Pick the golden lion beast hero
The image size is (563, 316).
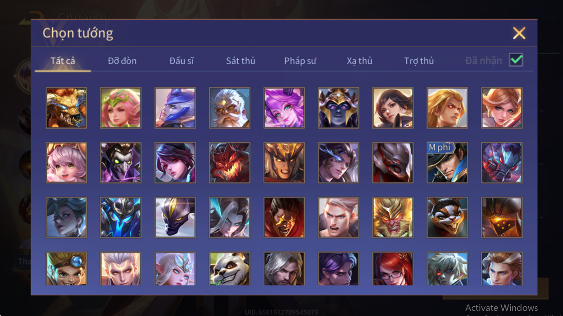coord(66,108)
